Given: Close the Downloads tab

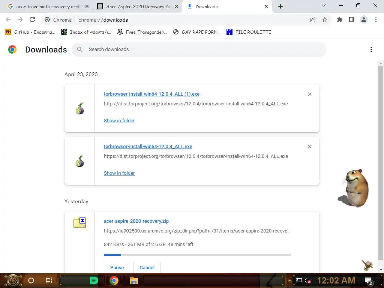Looking at the screenshot, I should click(x=266, y=7).
